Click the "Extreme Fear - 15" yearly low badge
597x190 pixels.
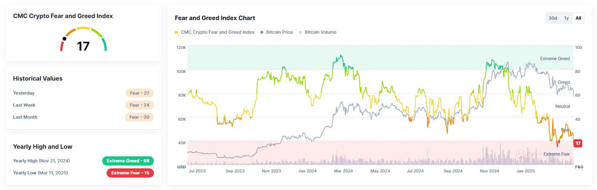point(130,173)
